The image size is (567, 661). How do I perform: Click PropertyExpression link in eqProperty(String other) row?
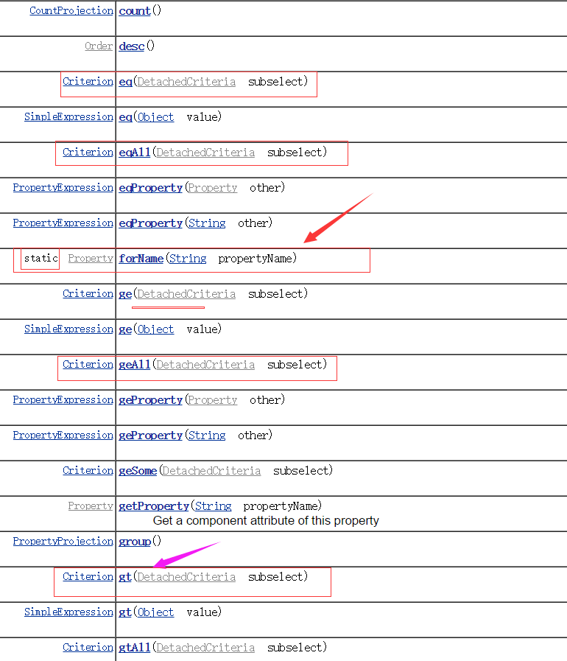click(x=63, y=223)
